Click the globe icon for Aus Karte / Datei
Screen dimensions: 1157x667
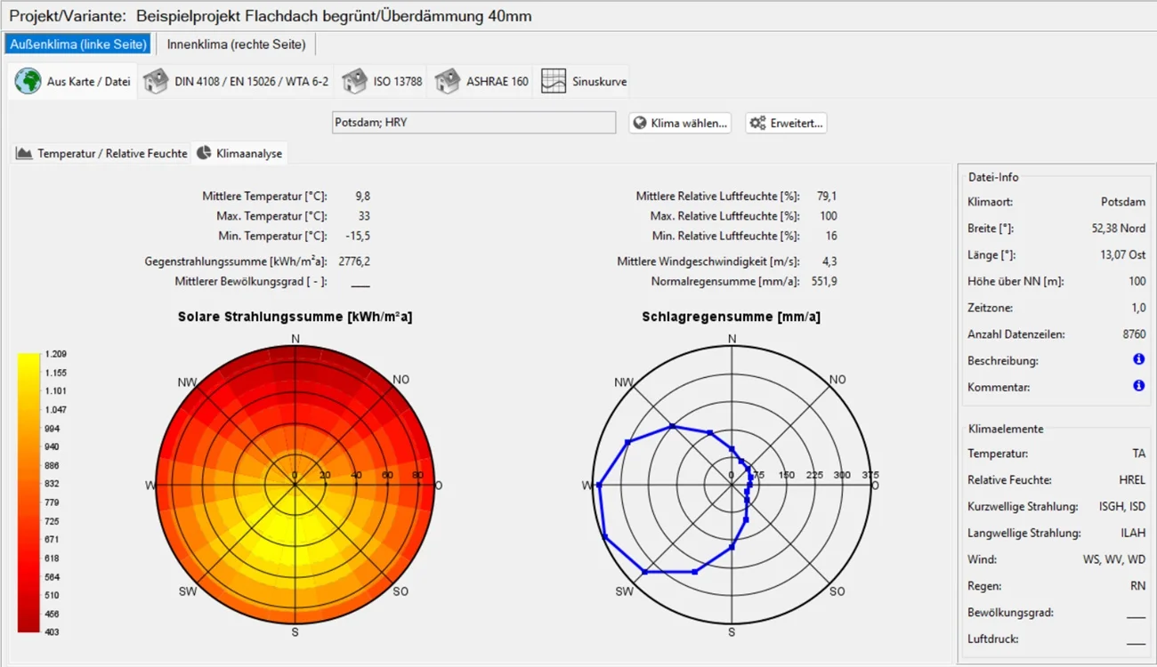pyautogui.click(x=28, y=81)
